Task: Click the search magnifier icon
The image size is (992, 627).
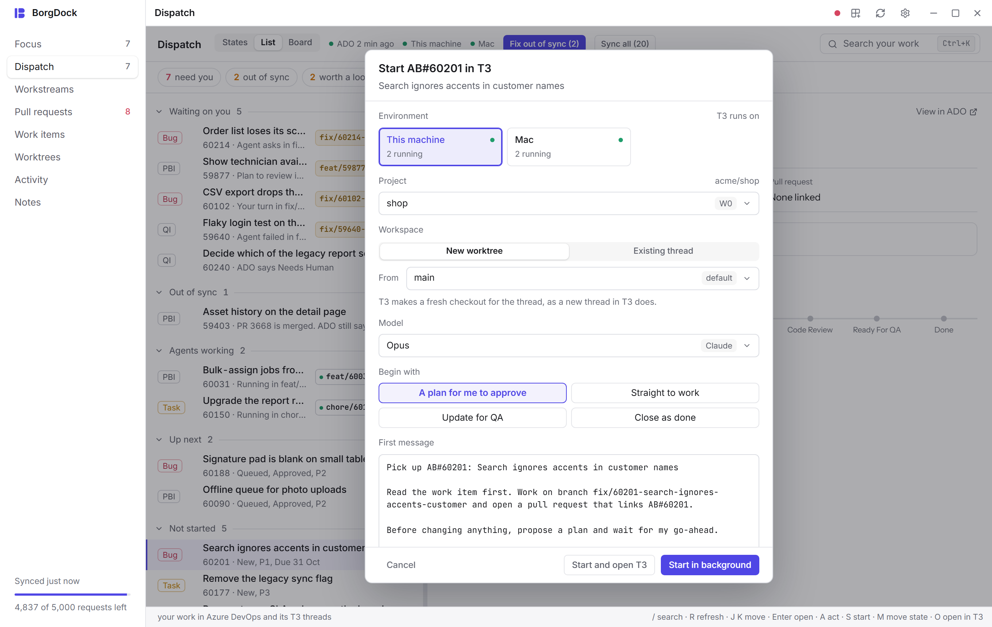Action: tap(833, 44)
